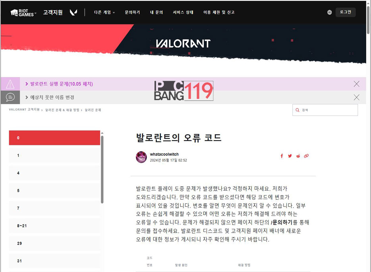
Task: Click the 발로란트의 오류 코드 heading
Action: point(179,138)
